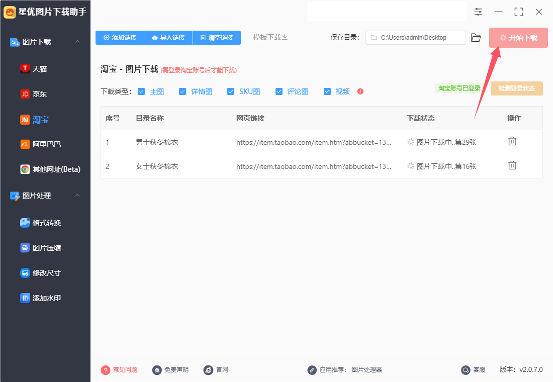Collapse the 图片下载 section chevron
This screenshot has height=382, width=553.
pos(77,42)
